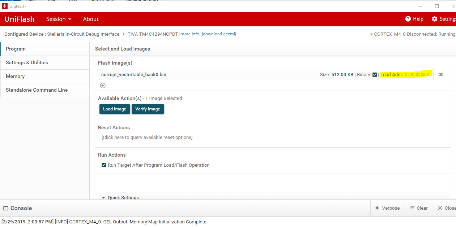This screenshot has height=227, width=456.
Task: Open Settings gear in header
Action: coord(444,19)
